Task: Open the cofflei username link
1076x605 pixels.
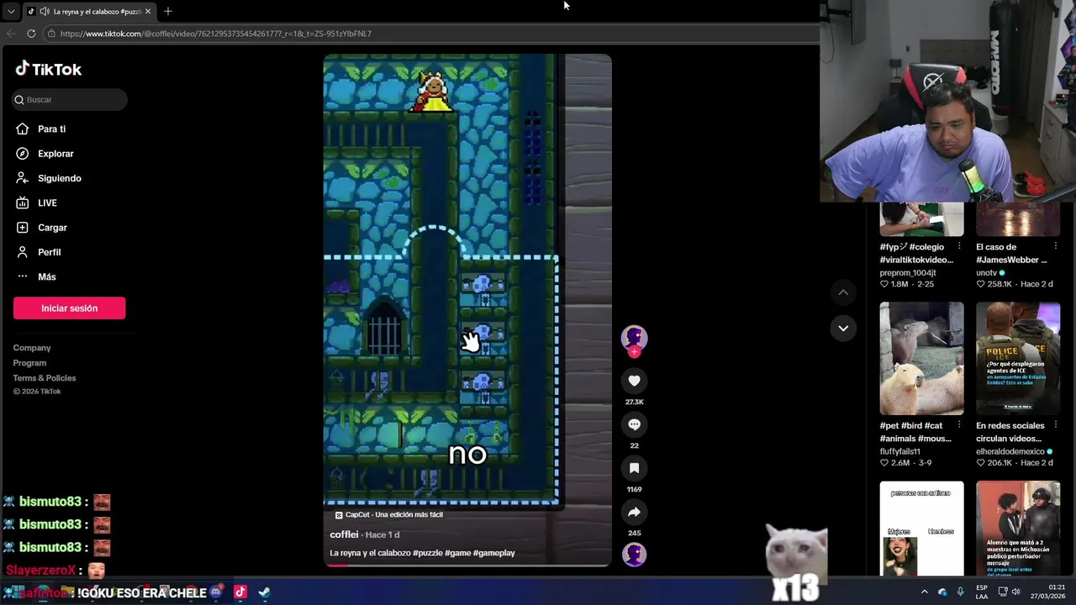Action: pyautogui.click(x=344, y=534)
